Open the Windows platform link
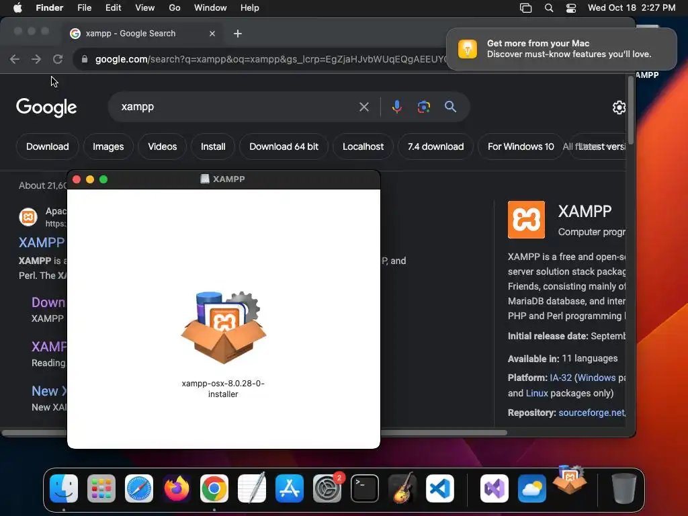This screenshot has height=516, width=688. tap(597, 378)
